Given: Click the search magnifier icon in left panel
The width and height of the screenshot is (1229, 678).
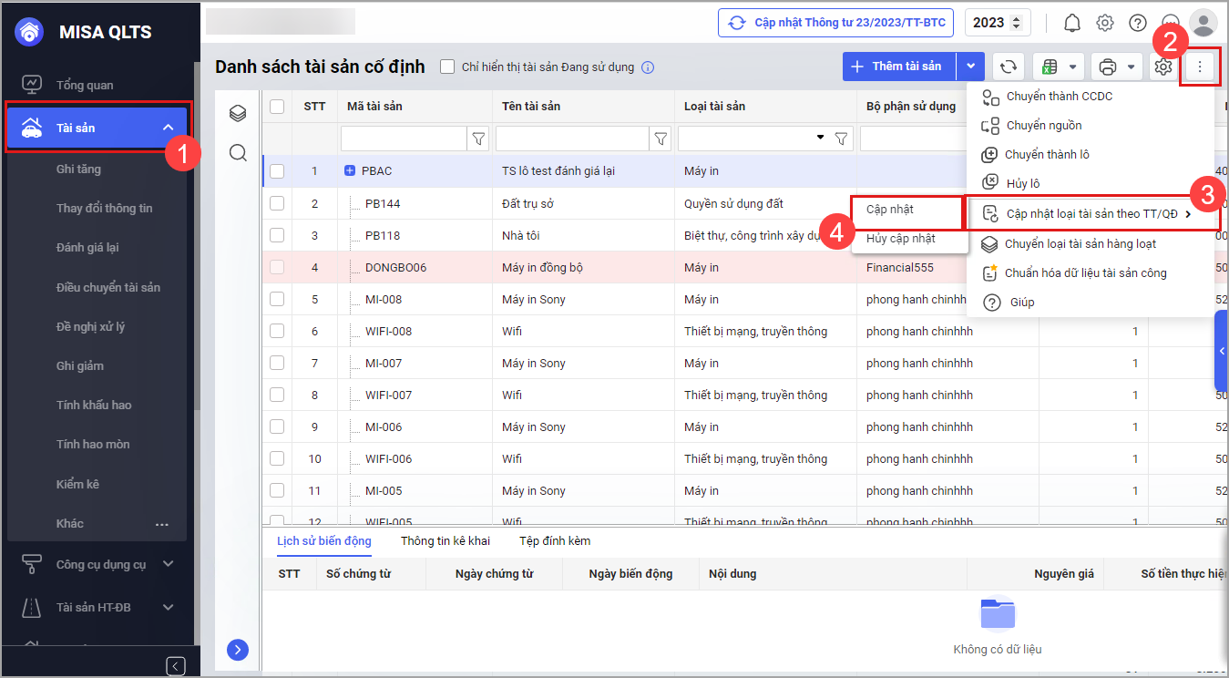Looking at the screenshot, I should tap(238, 152).
